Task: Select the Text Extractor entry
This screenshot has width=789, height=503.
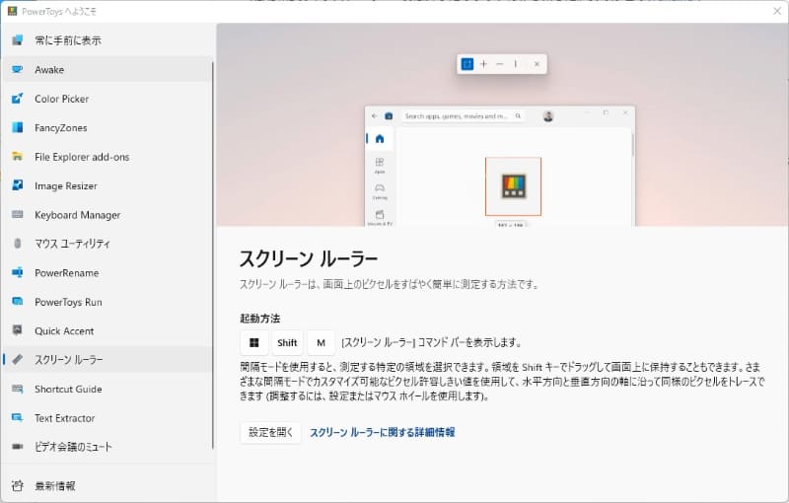Action: [108, 418]
